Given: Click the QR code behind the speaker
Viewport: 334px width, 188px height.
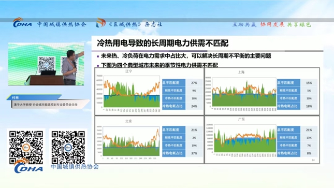Looking at the screenshot, I should 46,64.
